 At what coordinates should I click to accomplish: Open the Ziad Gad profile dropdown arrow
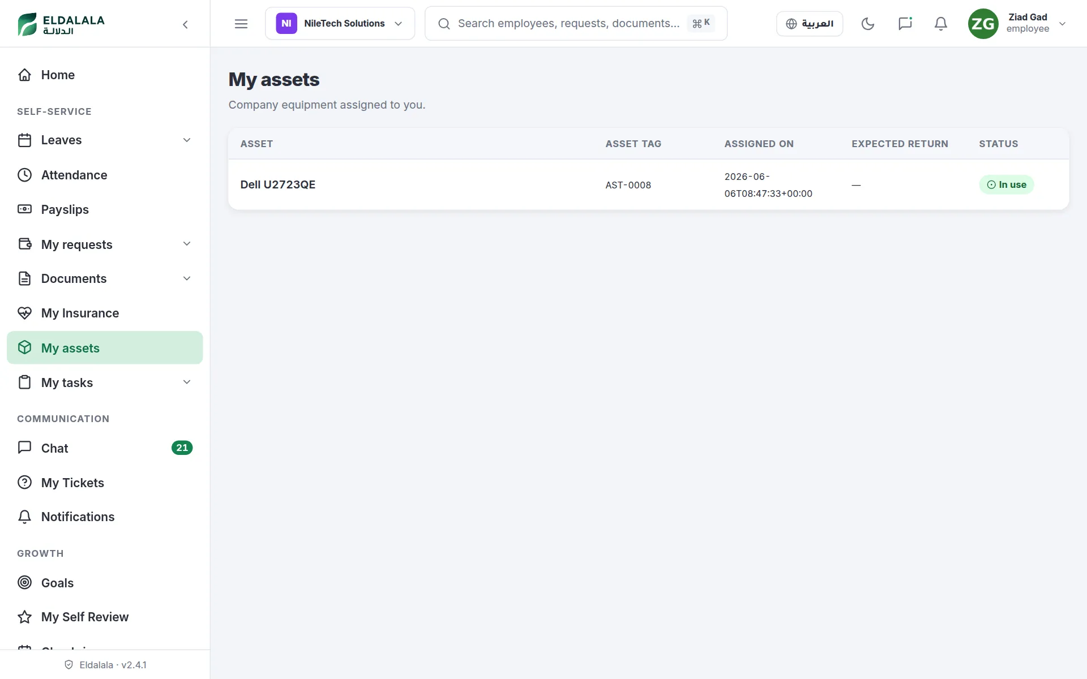[1062, 24]
